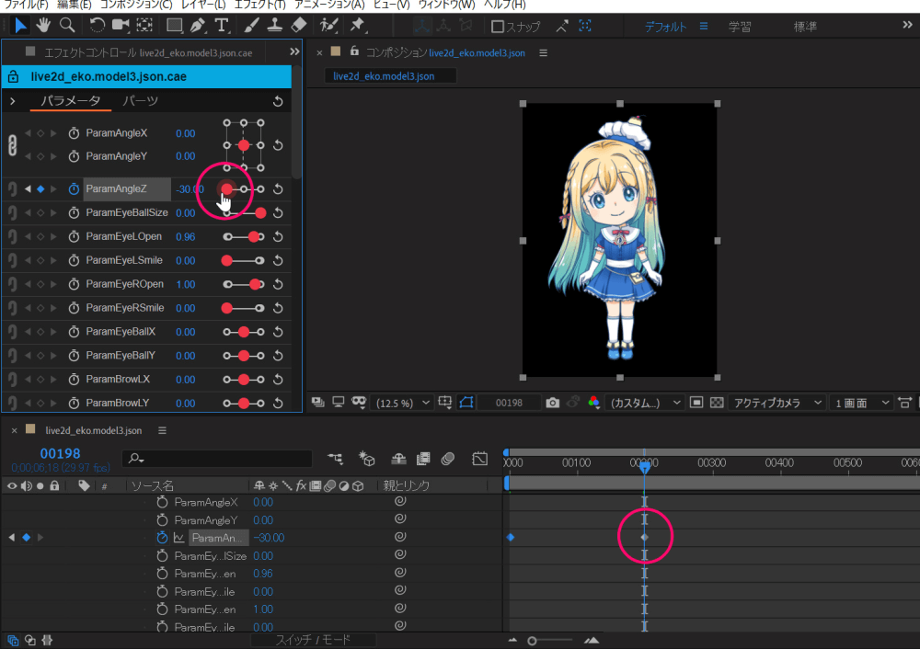Toggle the Snap checkbox
This screenshot has height=649, width=920.
tap(498, 27)
